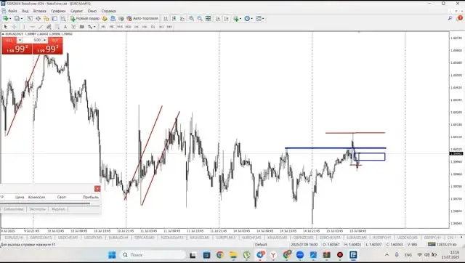
Task: Open Chrome from the taskbar
Action: [219, 255]
